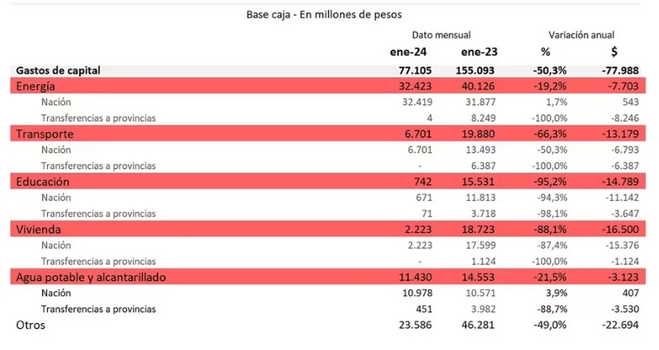
Task: Click the Variación anual header
Action: [x=581, y=34]
